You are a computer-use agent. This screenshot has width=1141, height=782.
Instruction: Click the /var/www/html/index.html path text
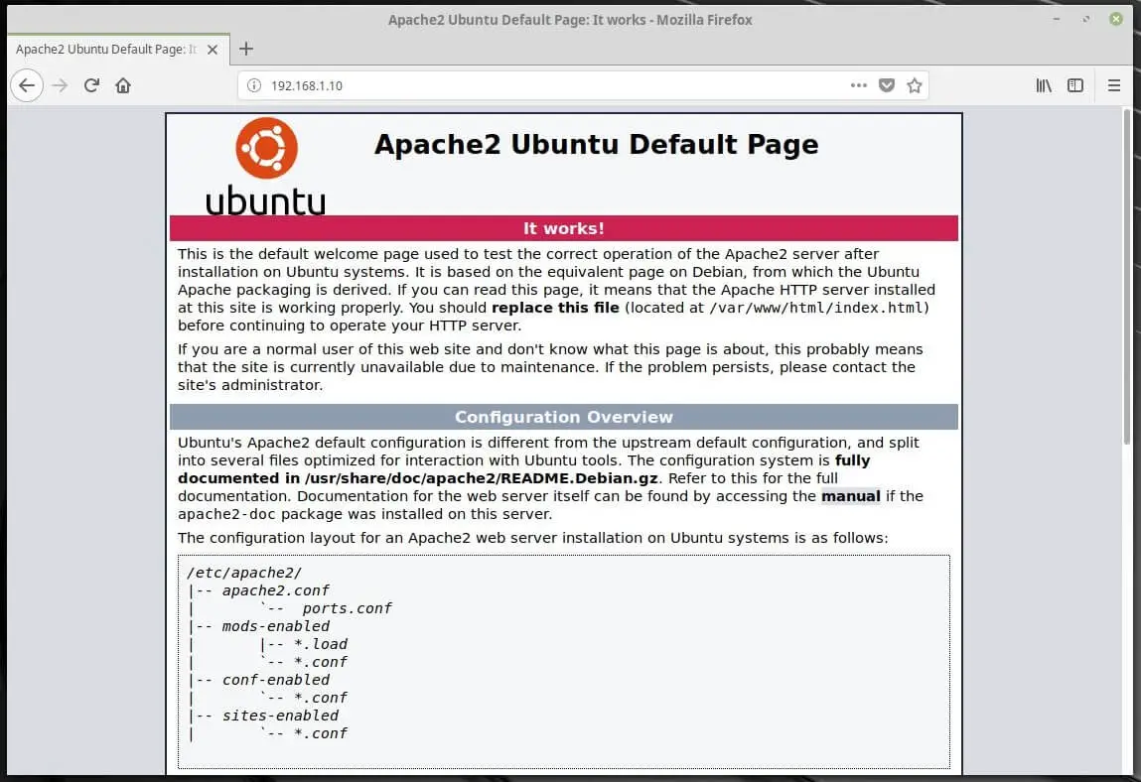coord(816,308)
